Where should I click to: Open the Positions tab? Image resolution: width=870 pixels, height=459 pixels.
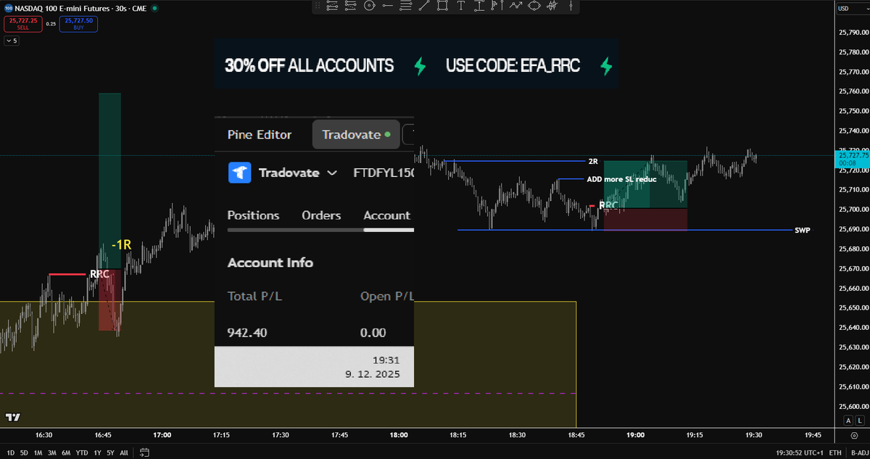pyautogui.click(x=253, y=215)
